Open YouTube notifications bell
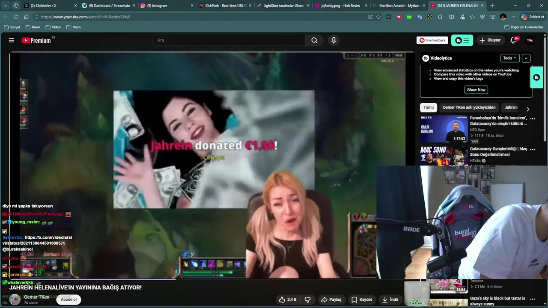Screen dimensions: 548x308 coord(513,40)
